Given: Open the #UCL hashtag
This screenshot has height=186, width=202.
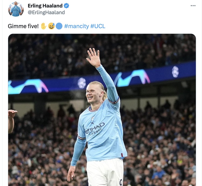Looking at the screenshot, I should [98, 26].
